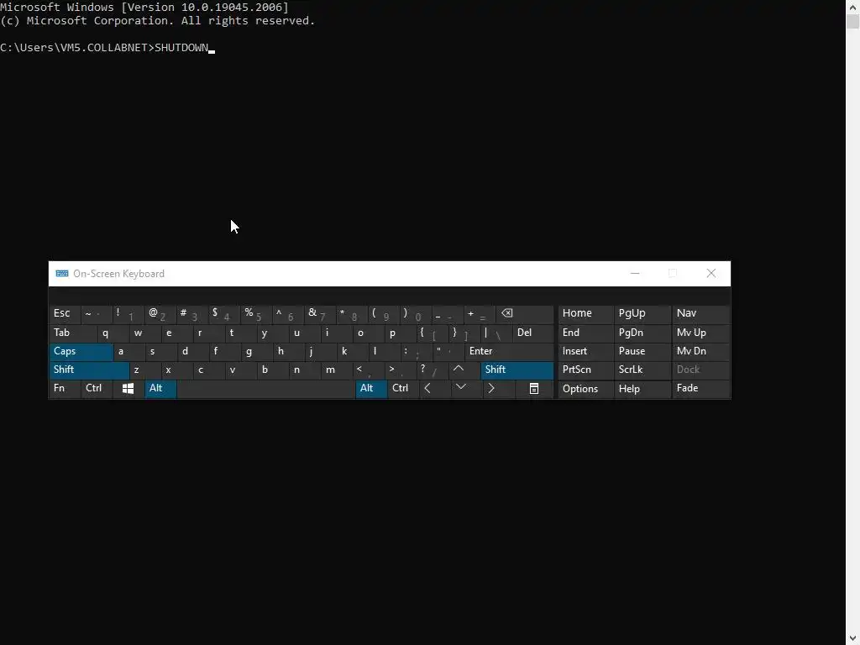This screenshot has height=645, width=860.
Task: Click the Home key
Action: point(585,314)
